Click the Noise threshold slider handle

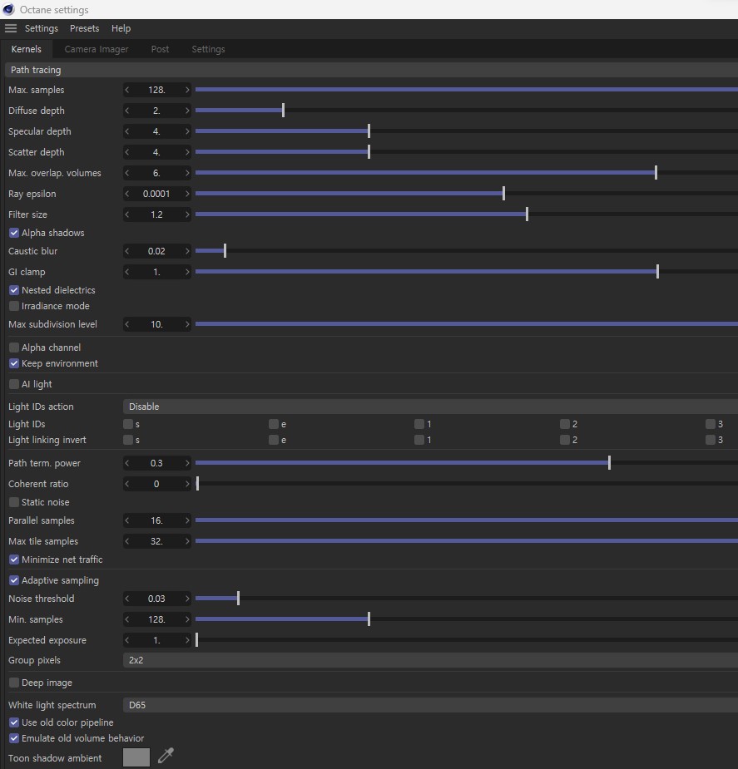click(x=239, y=599)
